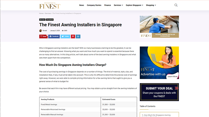Viewport: 209px width, 117px height.
Task: Click the Advertise with us banner
Action: coord(159,63)
